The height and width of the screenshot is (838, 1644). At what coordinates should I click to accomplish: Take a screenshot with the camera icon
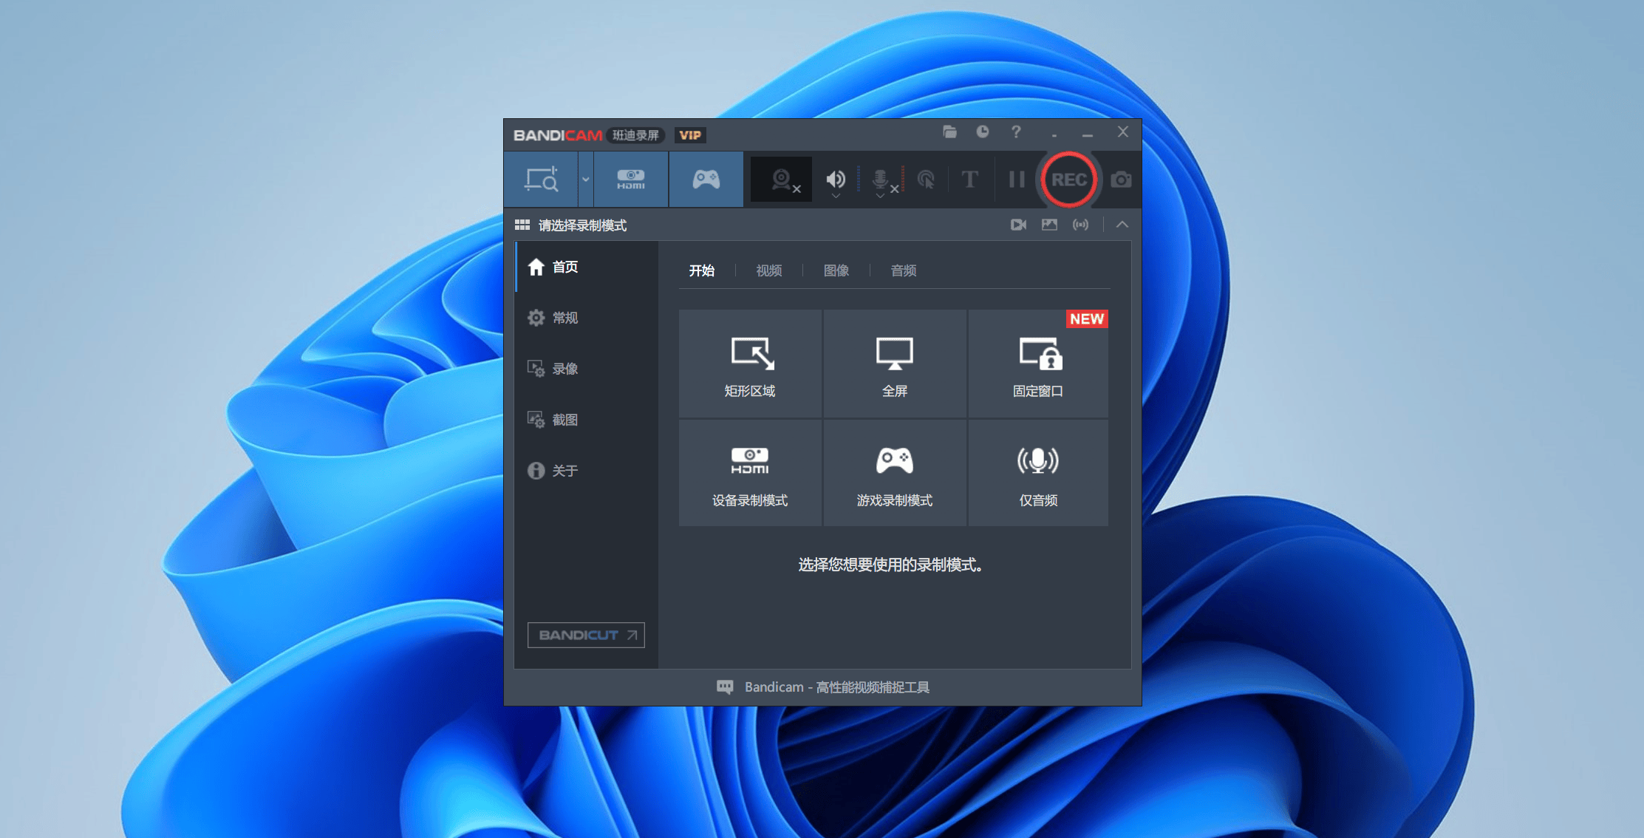1121,180
